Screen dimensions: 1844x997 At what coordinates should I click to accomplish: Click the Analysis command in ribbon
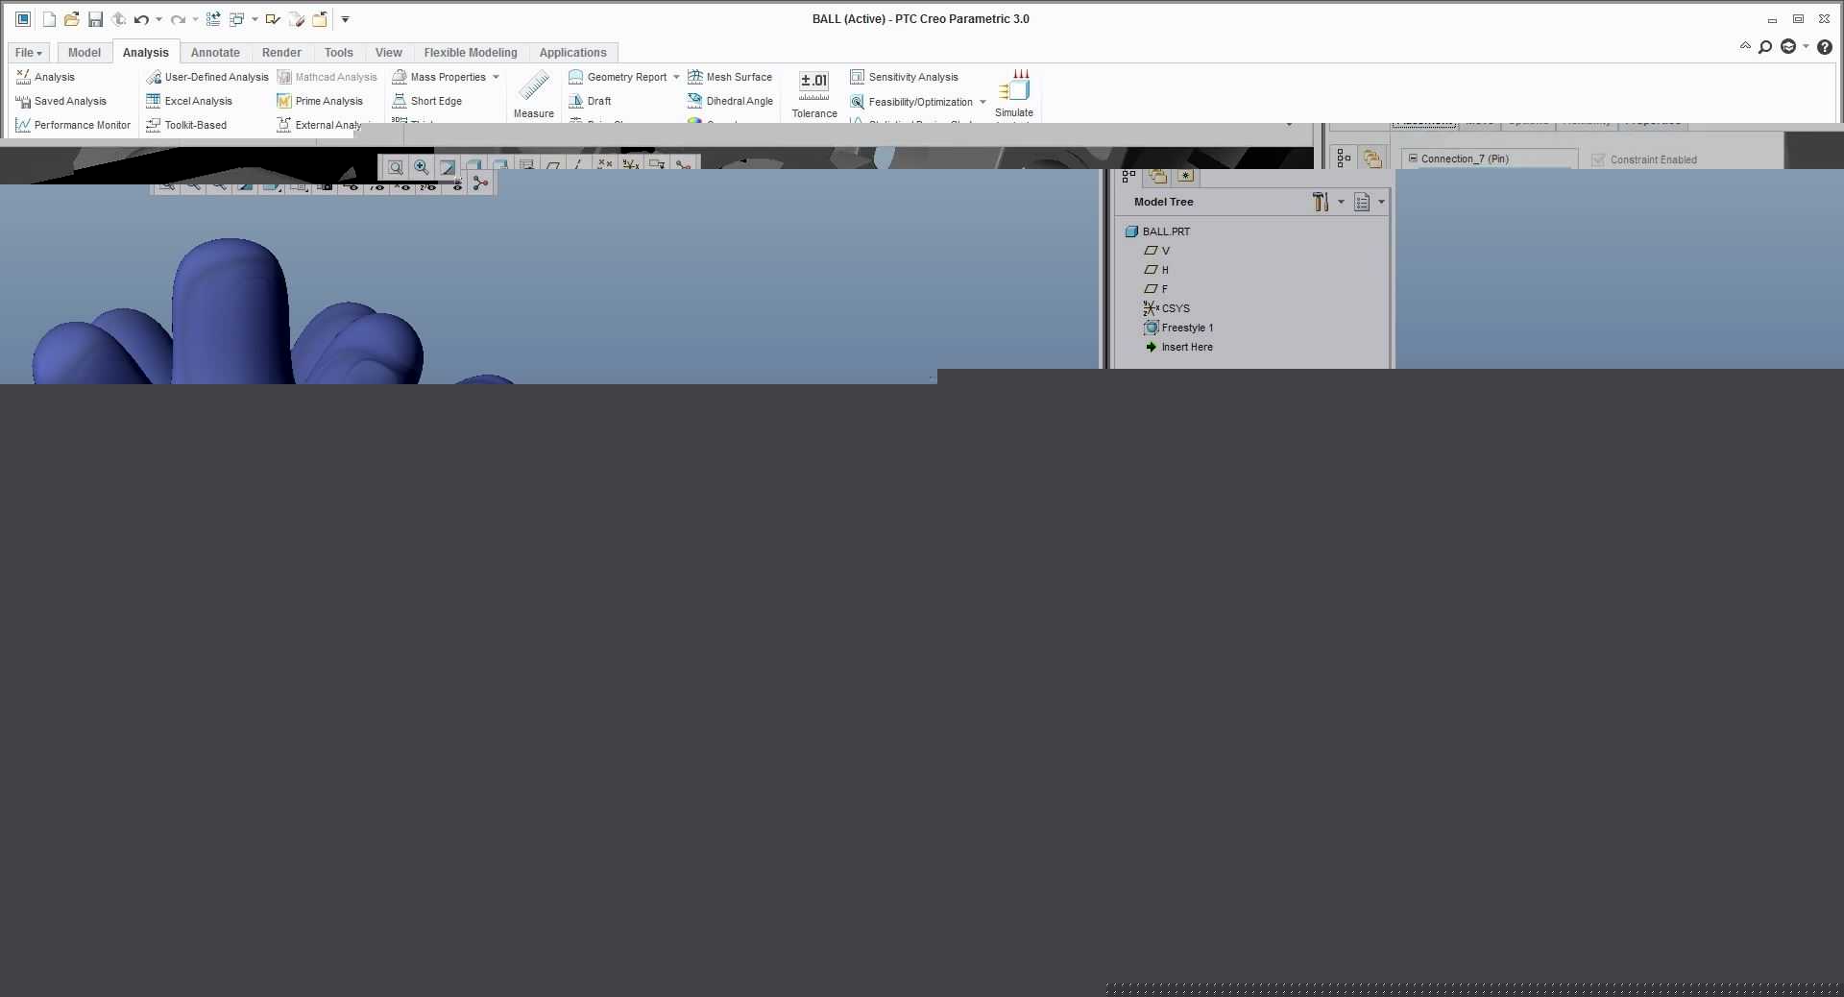[x=45, y=77]
